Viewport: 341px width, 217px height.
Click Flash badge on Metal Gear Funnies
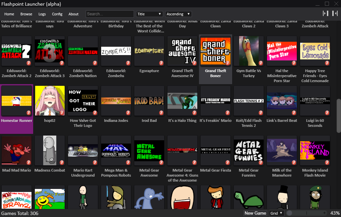pyautogui.click(x=261, y=162)
